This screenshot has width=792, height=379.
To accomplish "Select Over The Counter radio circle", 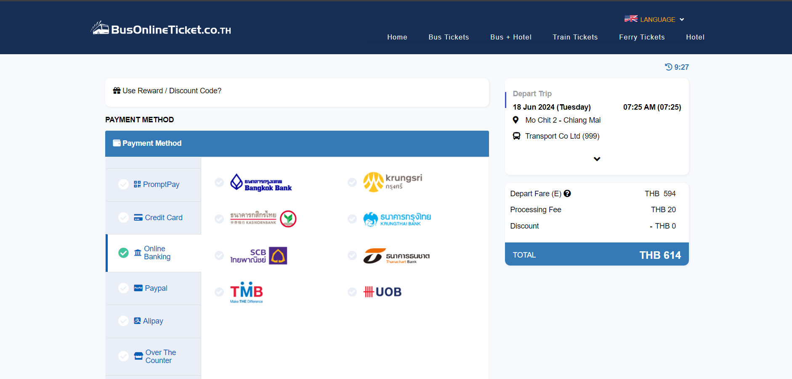I will 123,356.
